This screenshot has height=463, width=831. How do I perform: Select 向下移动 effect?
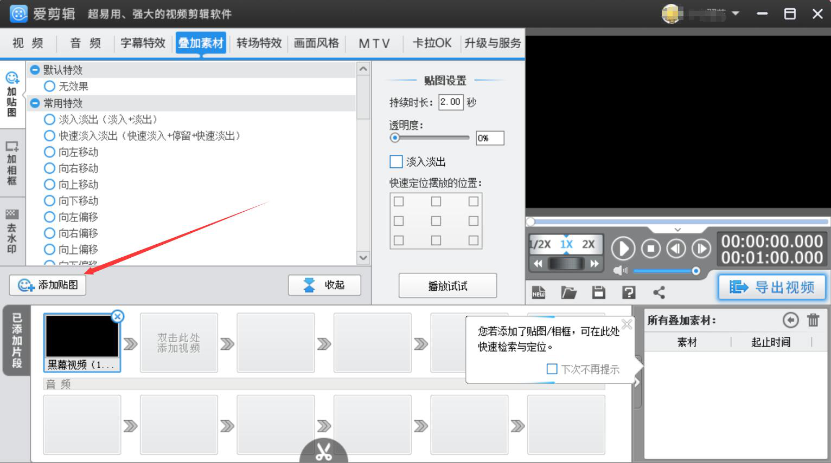49,200
